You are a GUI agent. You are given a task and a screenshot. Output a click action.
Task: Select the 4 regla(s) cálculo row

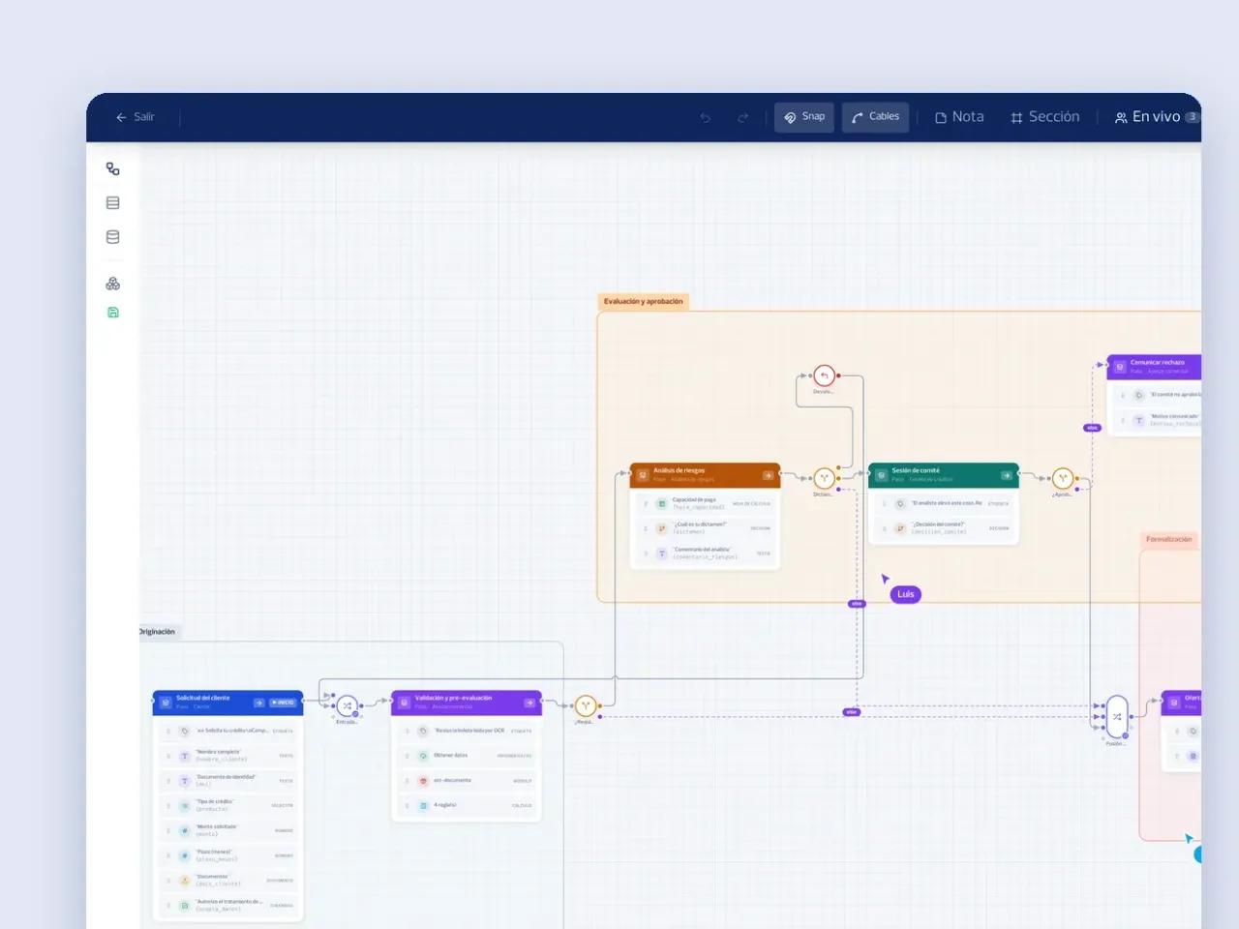pyautogui.click(x=467, y=805)
